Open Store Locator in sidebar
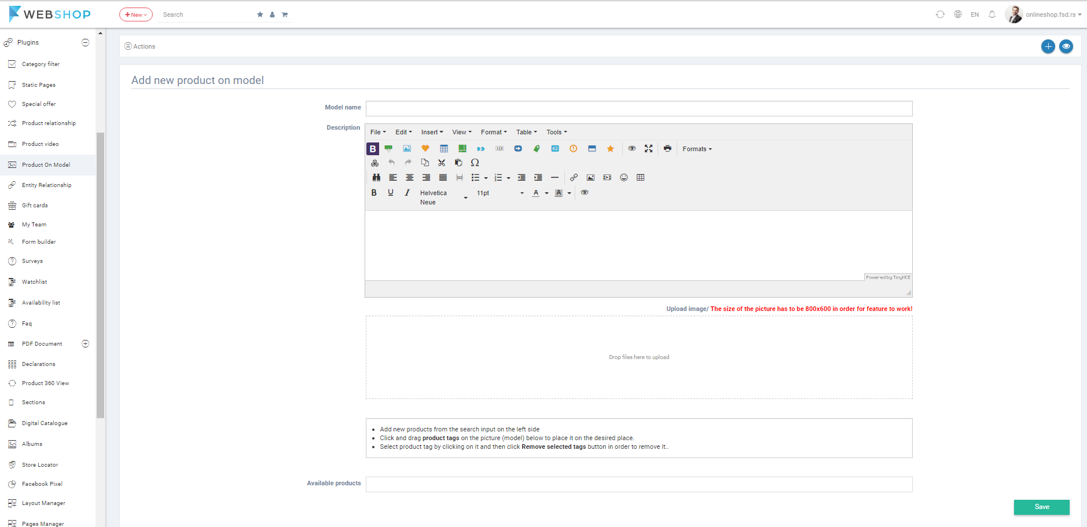 coord(40,465)
